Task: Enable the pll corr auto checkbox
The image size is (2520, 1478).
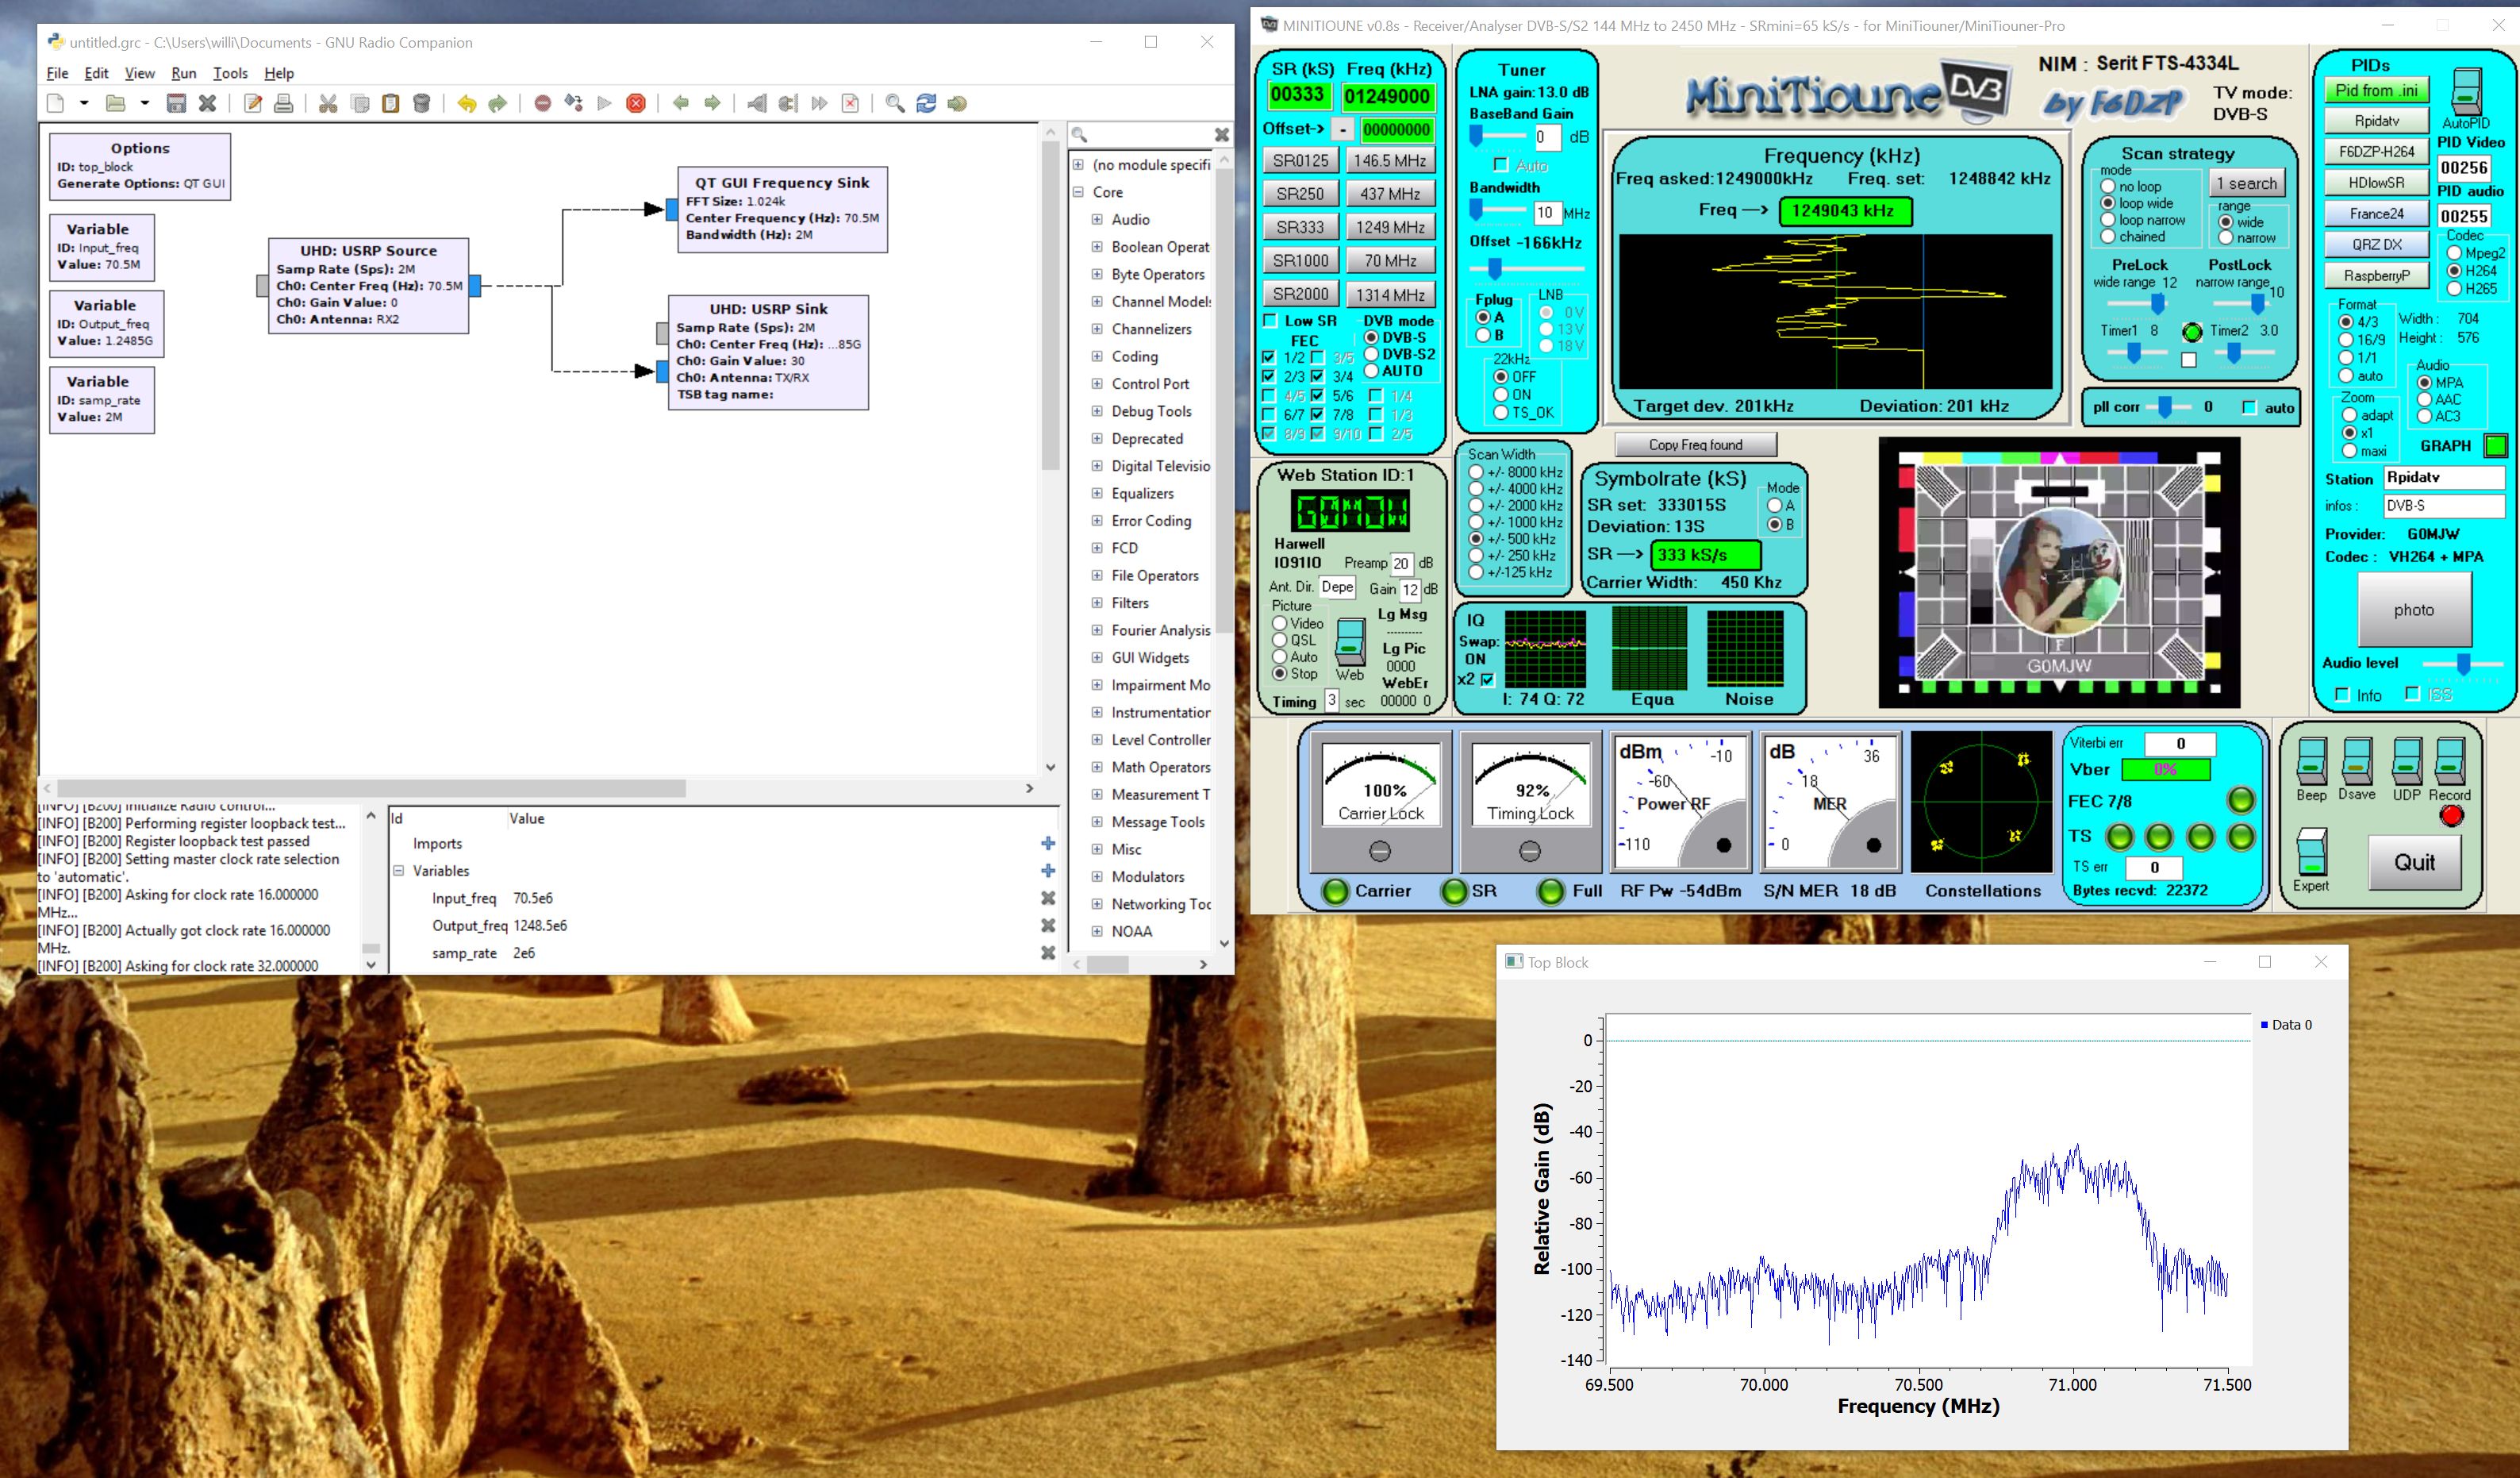Action: 2249,407
